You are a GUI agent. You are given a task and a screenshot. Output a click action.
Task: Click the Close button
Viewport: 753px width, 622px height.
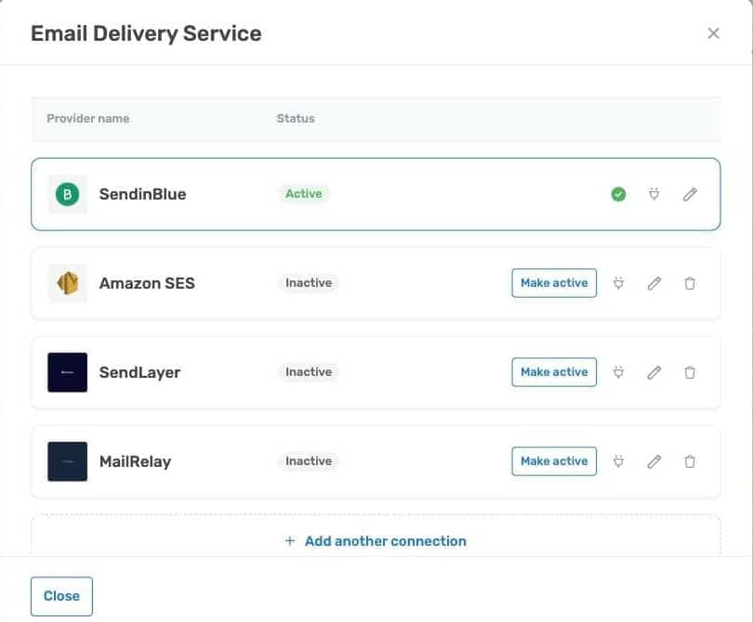61,596
